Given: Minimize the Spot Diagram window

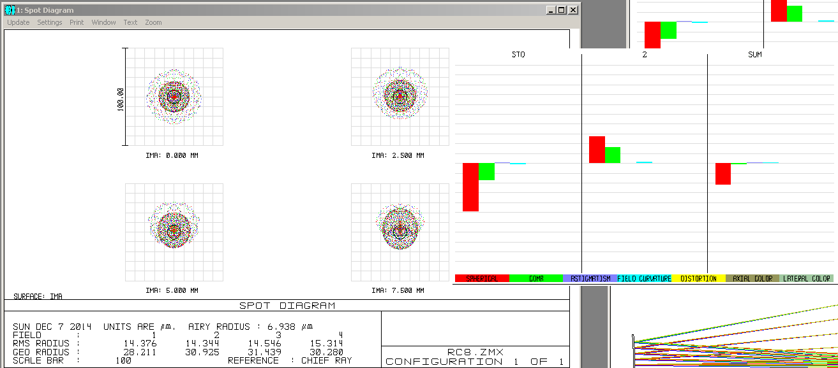Looking at the screenshot, I should pos(551,10).
